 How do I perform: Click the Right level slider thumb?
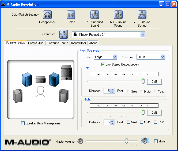point(143,113)
